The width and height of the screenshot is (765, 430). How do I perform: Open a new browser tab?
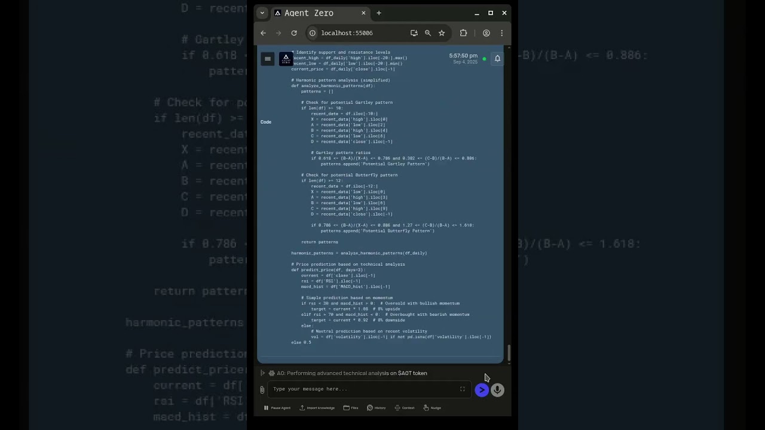pos(379,13)
